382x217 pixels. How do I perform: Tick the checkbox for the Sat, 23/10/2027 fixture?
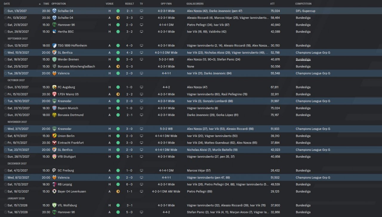6,108
